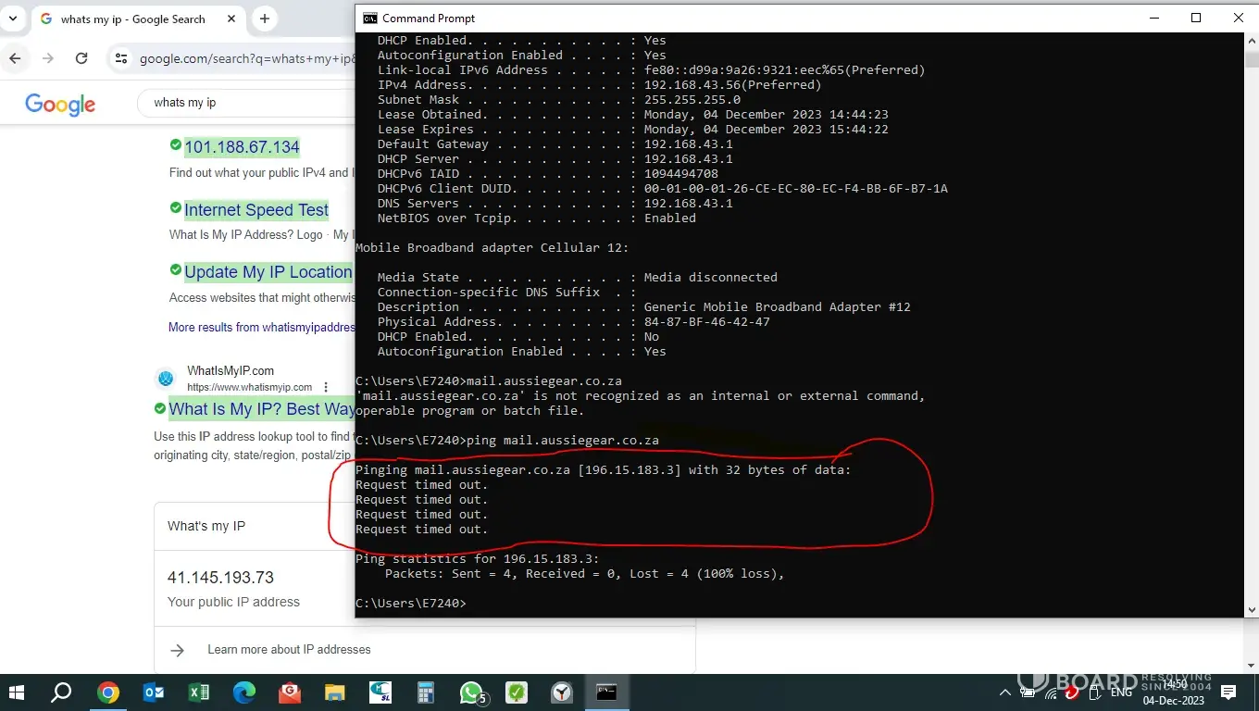Click the Google search box with 'whats my ip'
The width and height of the screenshot is (1259, 711).
(x=246, y=103)
